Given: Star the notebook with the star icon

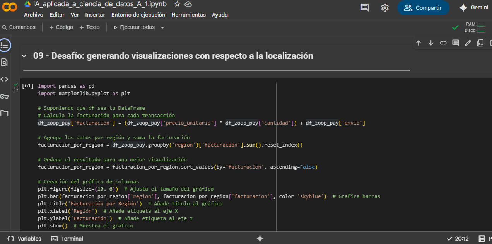Looking at the screenshot, I should coord(177,4).
